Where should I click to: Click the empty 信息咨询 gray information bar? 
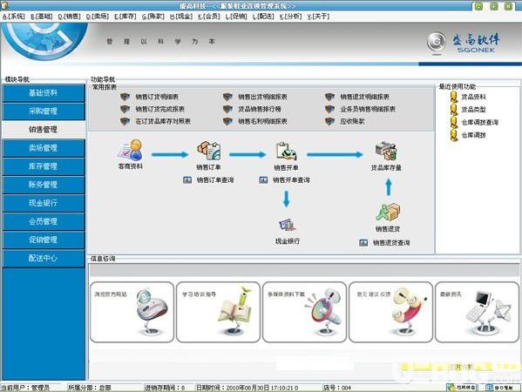[x=304, y=270]
